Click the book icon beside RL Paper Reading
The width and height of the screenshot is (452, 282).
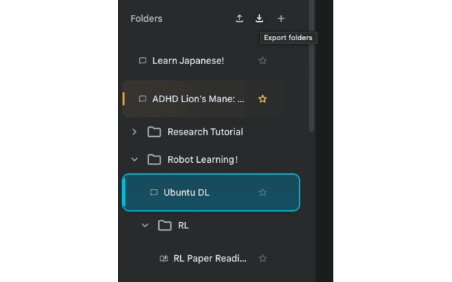pyautogui.click(x=164, y=259)
